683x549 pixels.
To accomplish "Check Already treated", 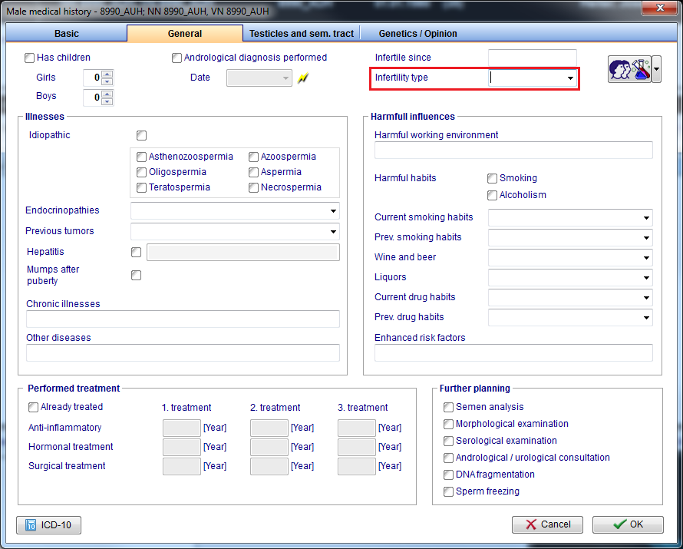I will (33, 408).
